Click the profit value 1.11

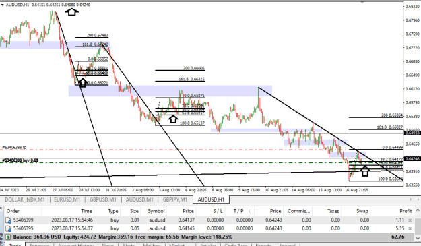[x=400, y=220]
